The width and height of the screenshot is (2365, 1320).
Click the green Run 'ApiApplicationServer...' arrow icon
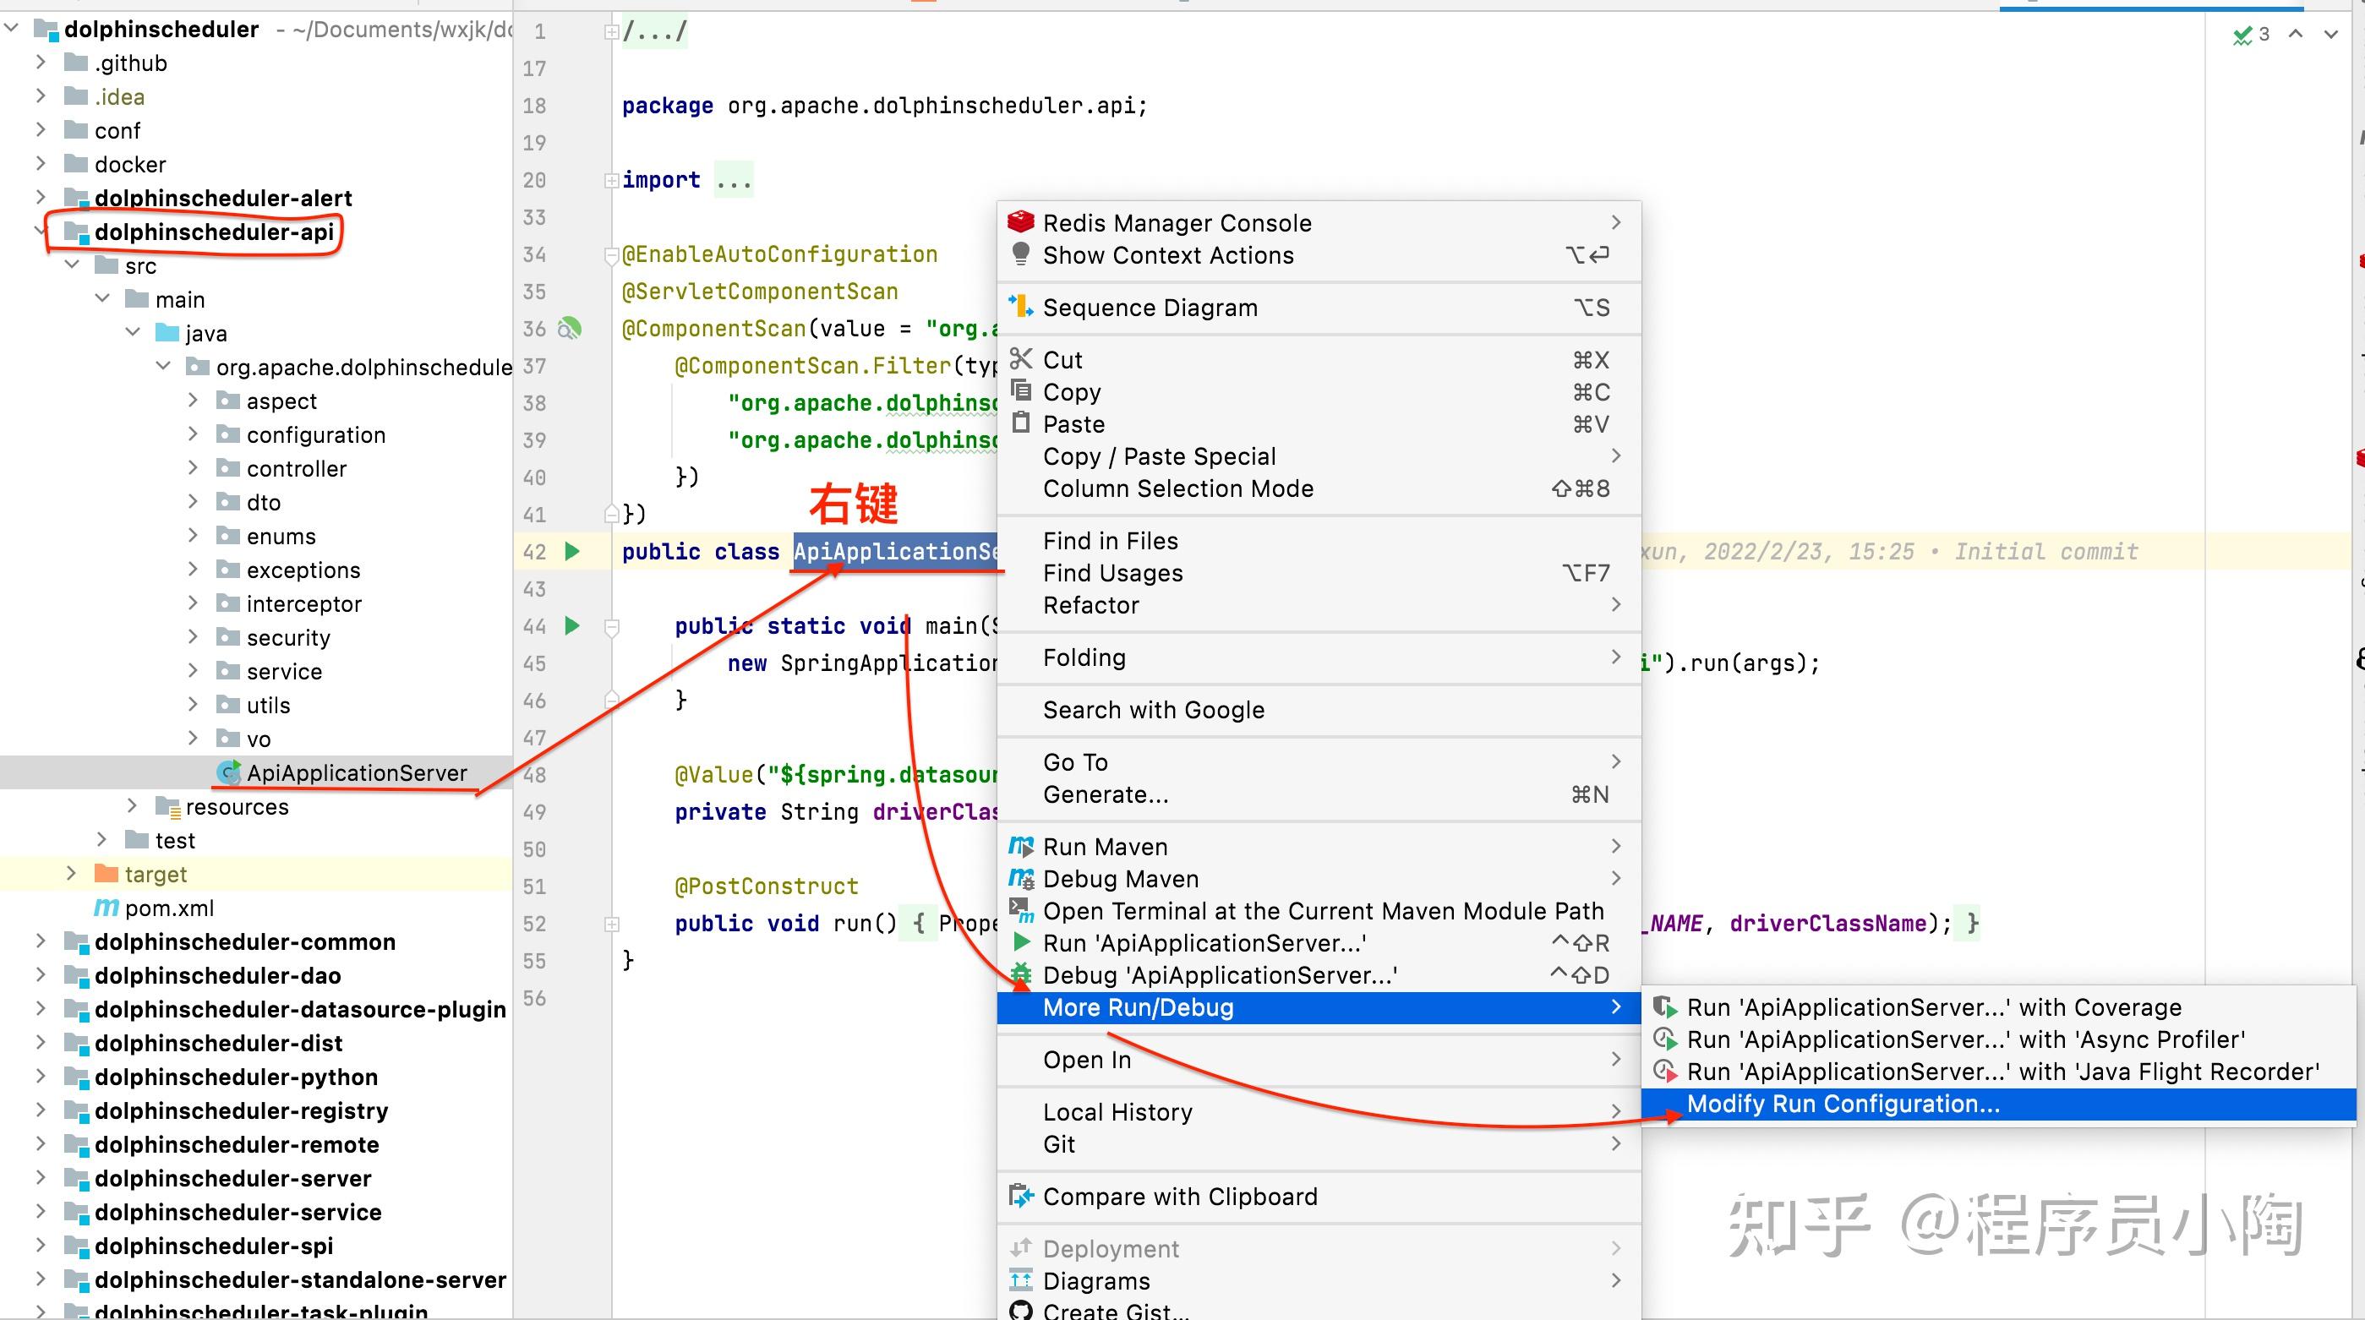pos(1021,941)
